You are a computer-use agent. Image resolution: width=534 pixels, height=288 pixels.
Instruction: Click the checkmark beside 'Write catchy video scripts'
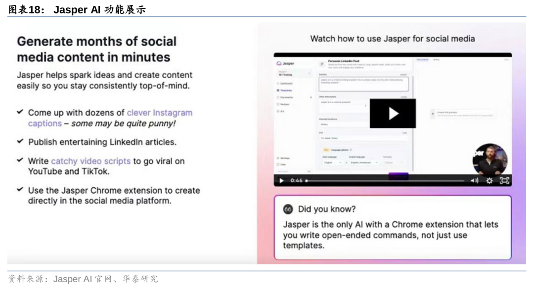pyautogui.click(x=20, y=160)
